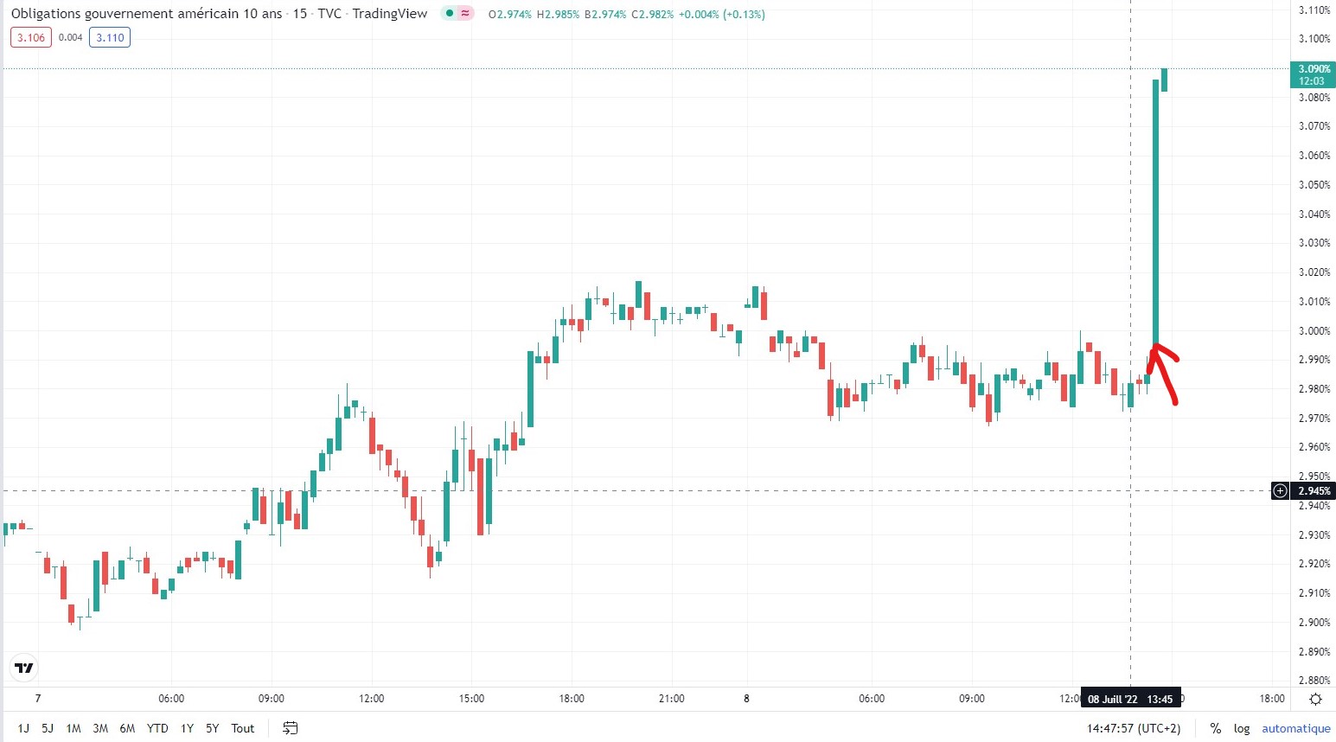Toggle automatique scale mode
This screenshot has height=742, width=1336.
pyautogui.click(x=1295, y=728)
